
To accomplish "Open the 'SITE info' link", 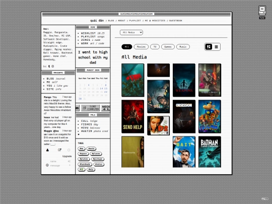I will (54, 89).
